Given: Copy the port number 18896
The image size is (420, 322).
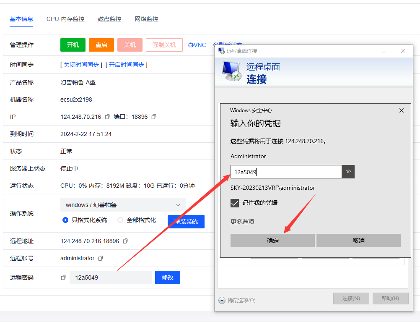Looking at the screenshot, I should click(x=154, y=117).
